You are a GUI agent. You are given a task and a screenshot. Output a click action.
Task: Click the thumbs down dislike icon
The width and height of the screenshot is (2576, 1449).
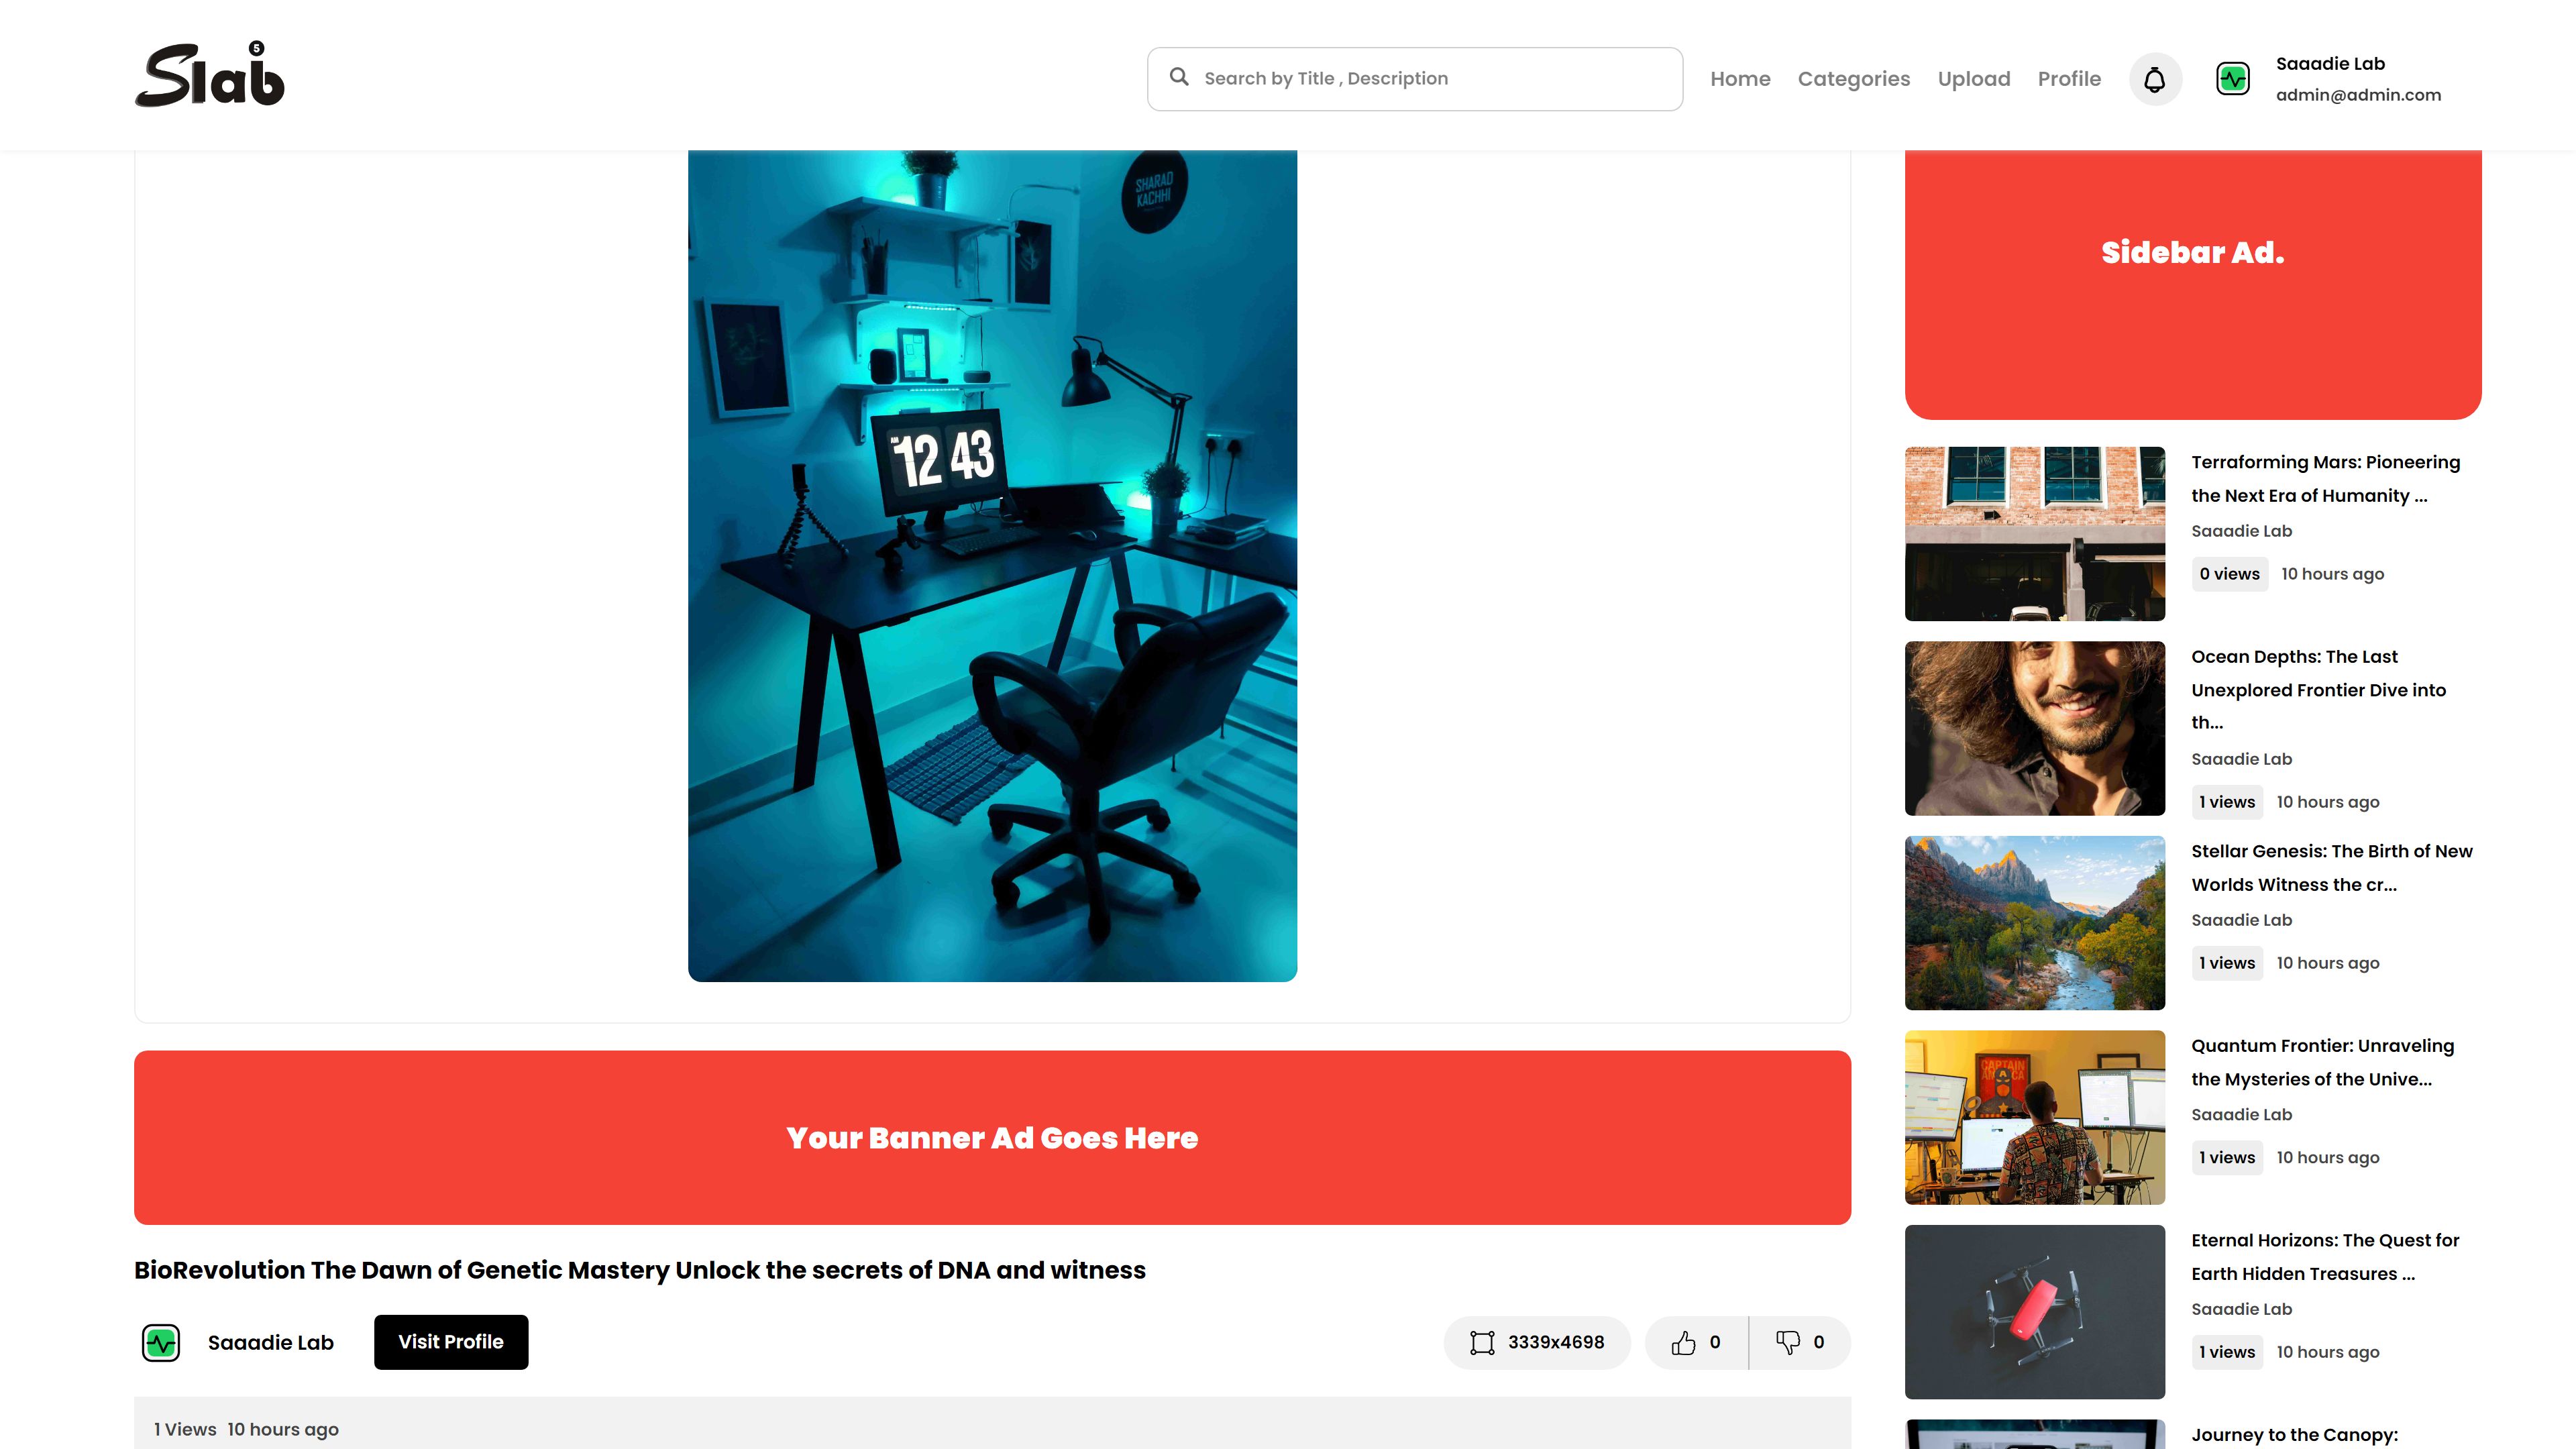tap(1787, 1342)
